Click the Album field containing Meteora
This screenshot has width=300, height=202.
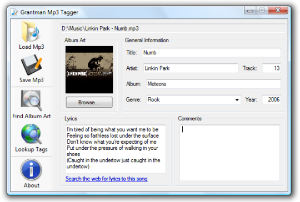pyautogui.click(x=213, y=84)
